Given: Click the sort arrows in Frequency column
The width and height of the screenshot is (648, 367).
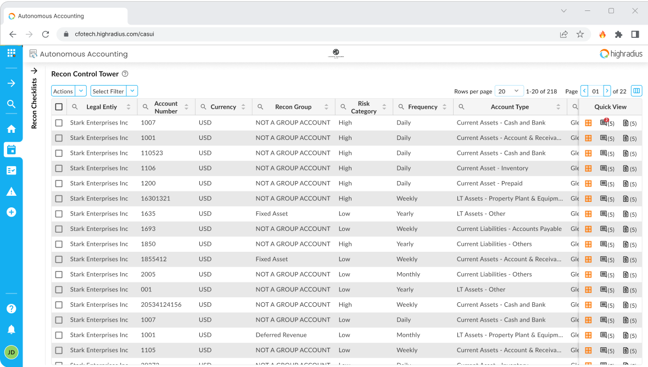Looking at the screenshot, I should pyautogui.click(x=445, y=107).
